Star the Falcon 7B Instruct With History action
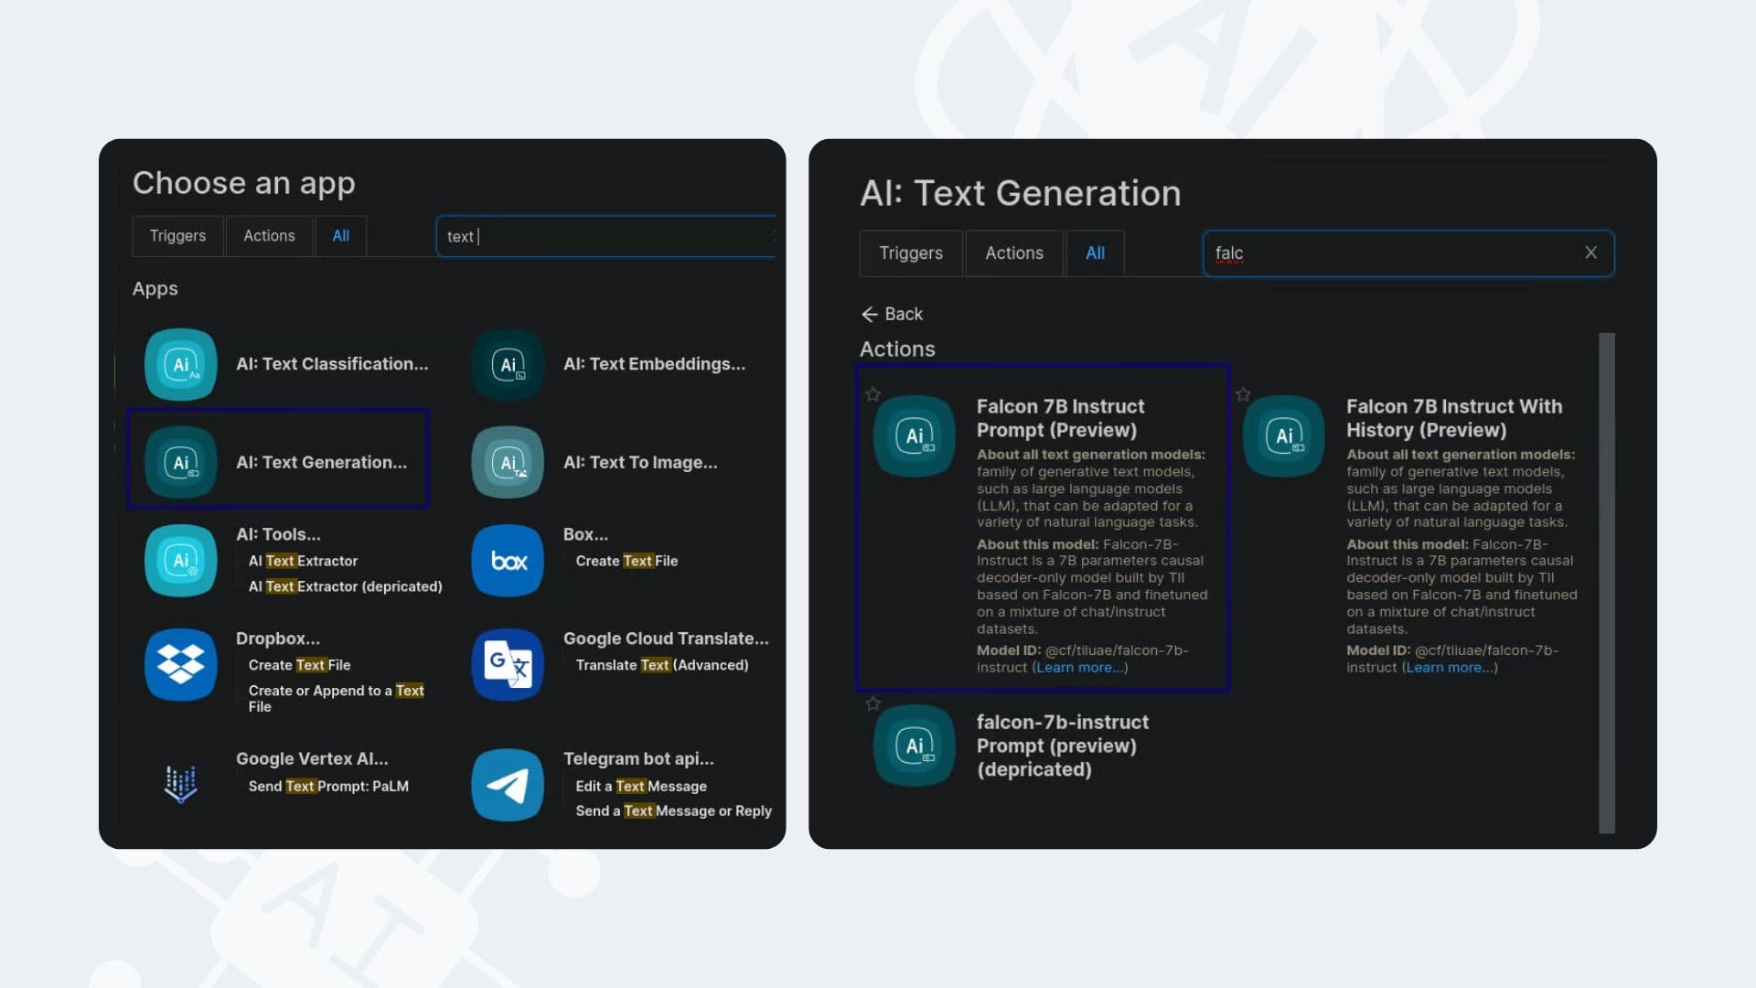The image size is (1756, 988). coord(1243,394)
